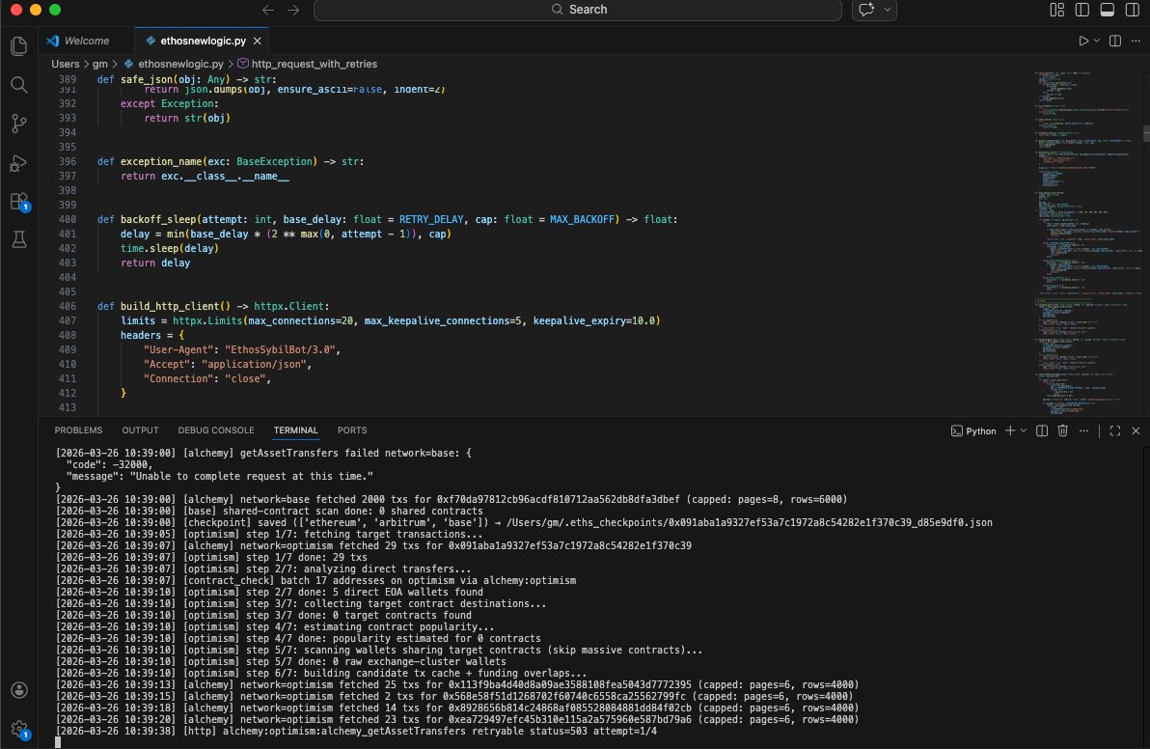
Task: Click terminal checkpoint saved line
Action: [524, 522]
